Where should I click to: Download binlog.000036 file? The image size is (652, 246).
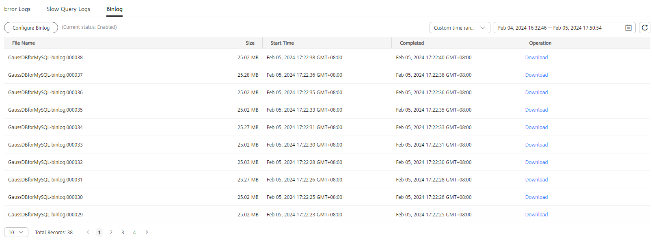tap(536, 93)
